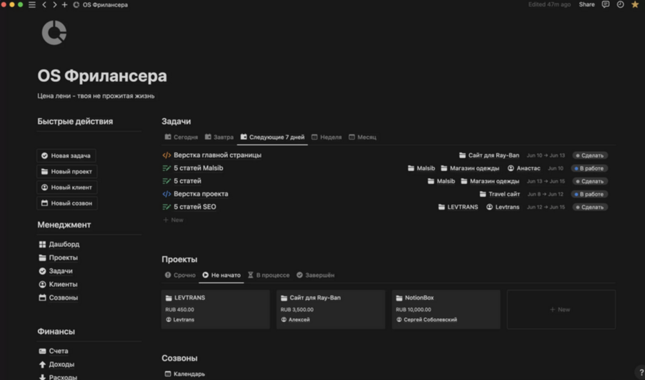Screen dimensions: 645x380
Task: Open status dropdown for Верстка главной страницы
Action: pos(590,156)
